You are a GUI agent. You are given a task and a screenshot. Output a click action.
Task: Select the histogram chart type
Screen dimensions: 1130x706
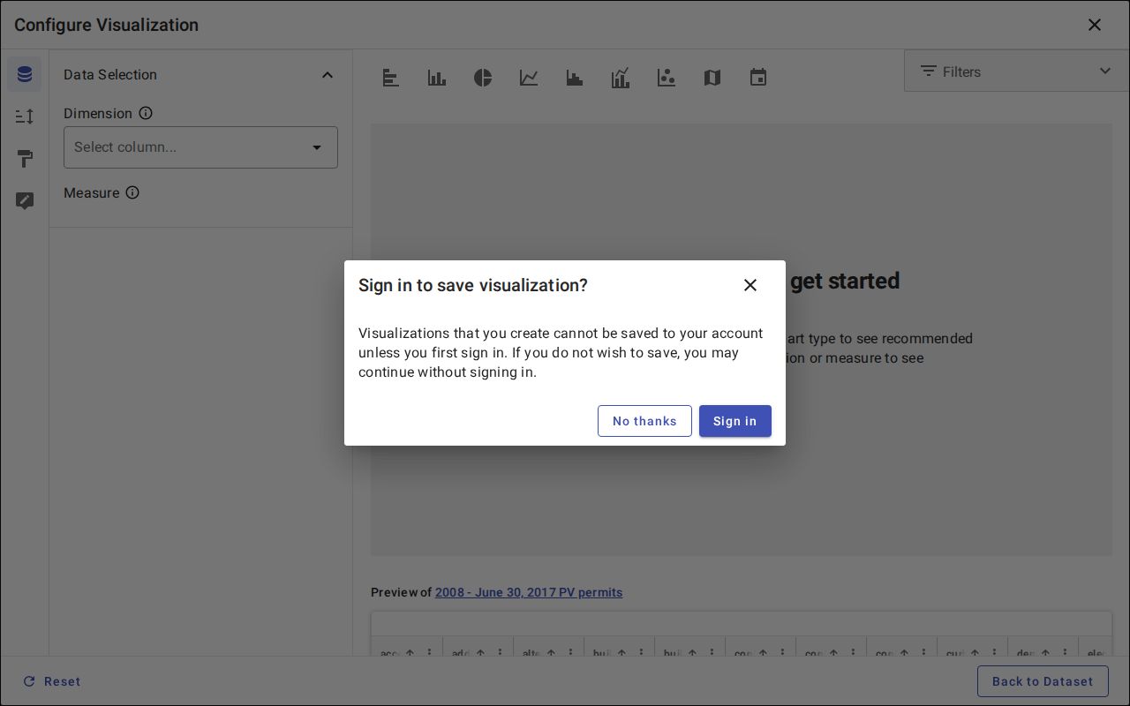coord(575,78)
